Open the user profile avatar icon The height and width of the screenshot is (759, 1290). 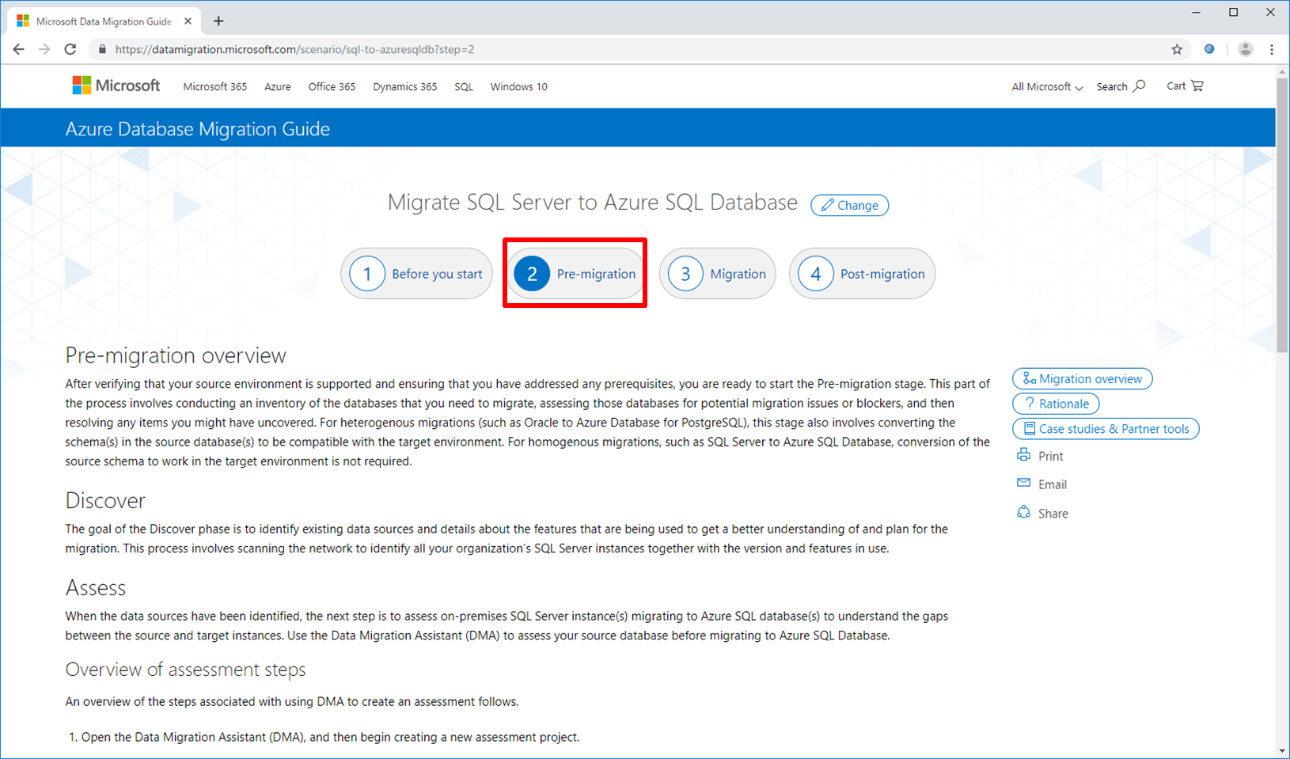click(x=1245, y=49)
